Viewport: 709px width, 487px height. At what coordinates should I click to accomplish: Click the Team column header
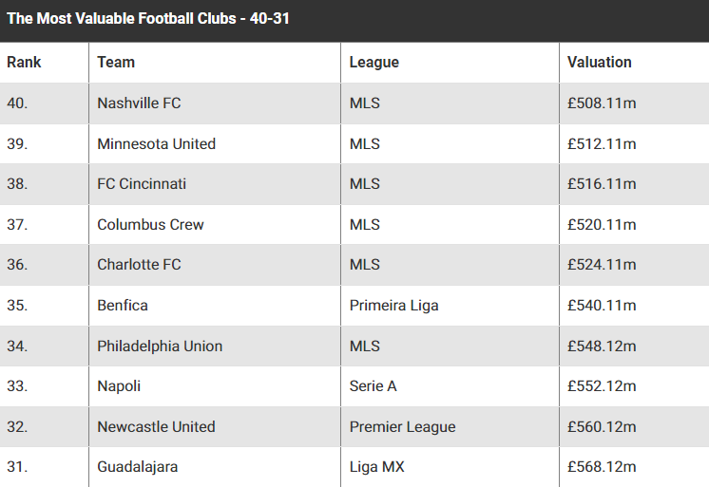click(116, 62)
